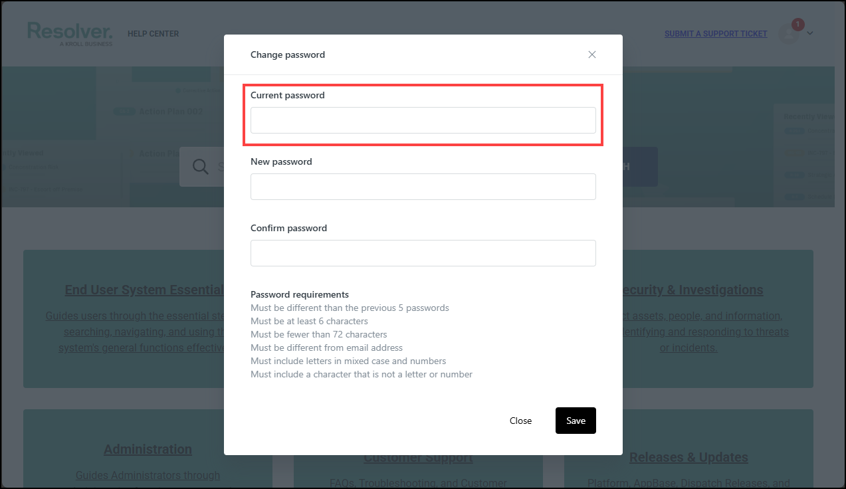Focus the Current password field
The width and height of the screenshot is (846, 489).
(x=423, y=120)
